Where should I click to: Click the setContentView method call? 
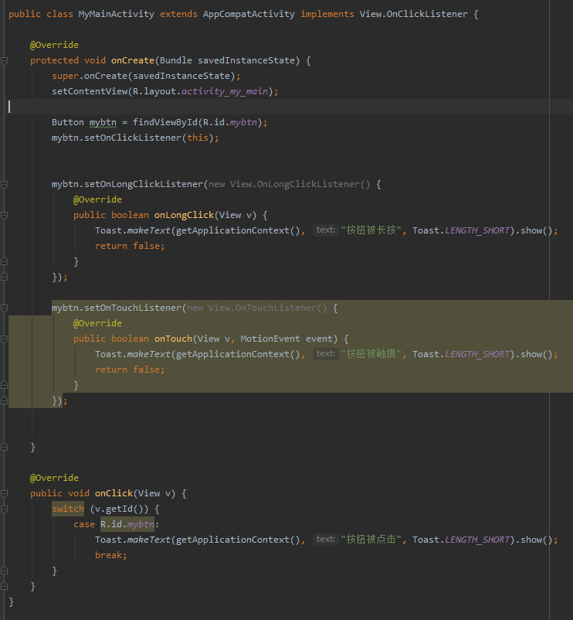90,91
